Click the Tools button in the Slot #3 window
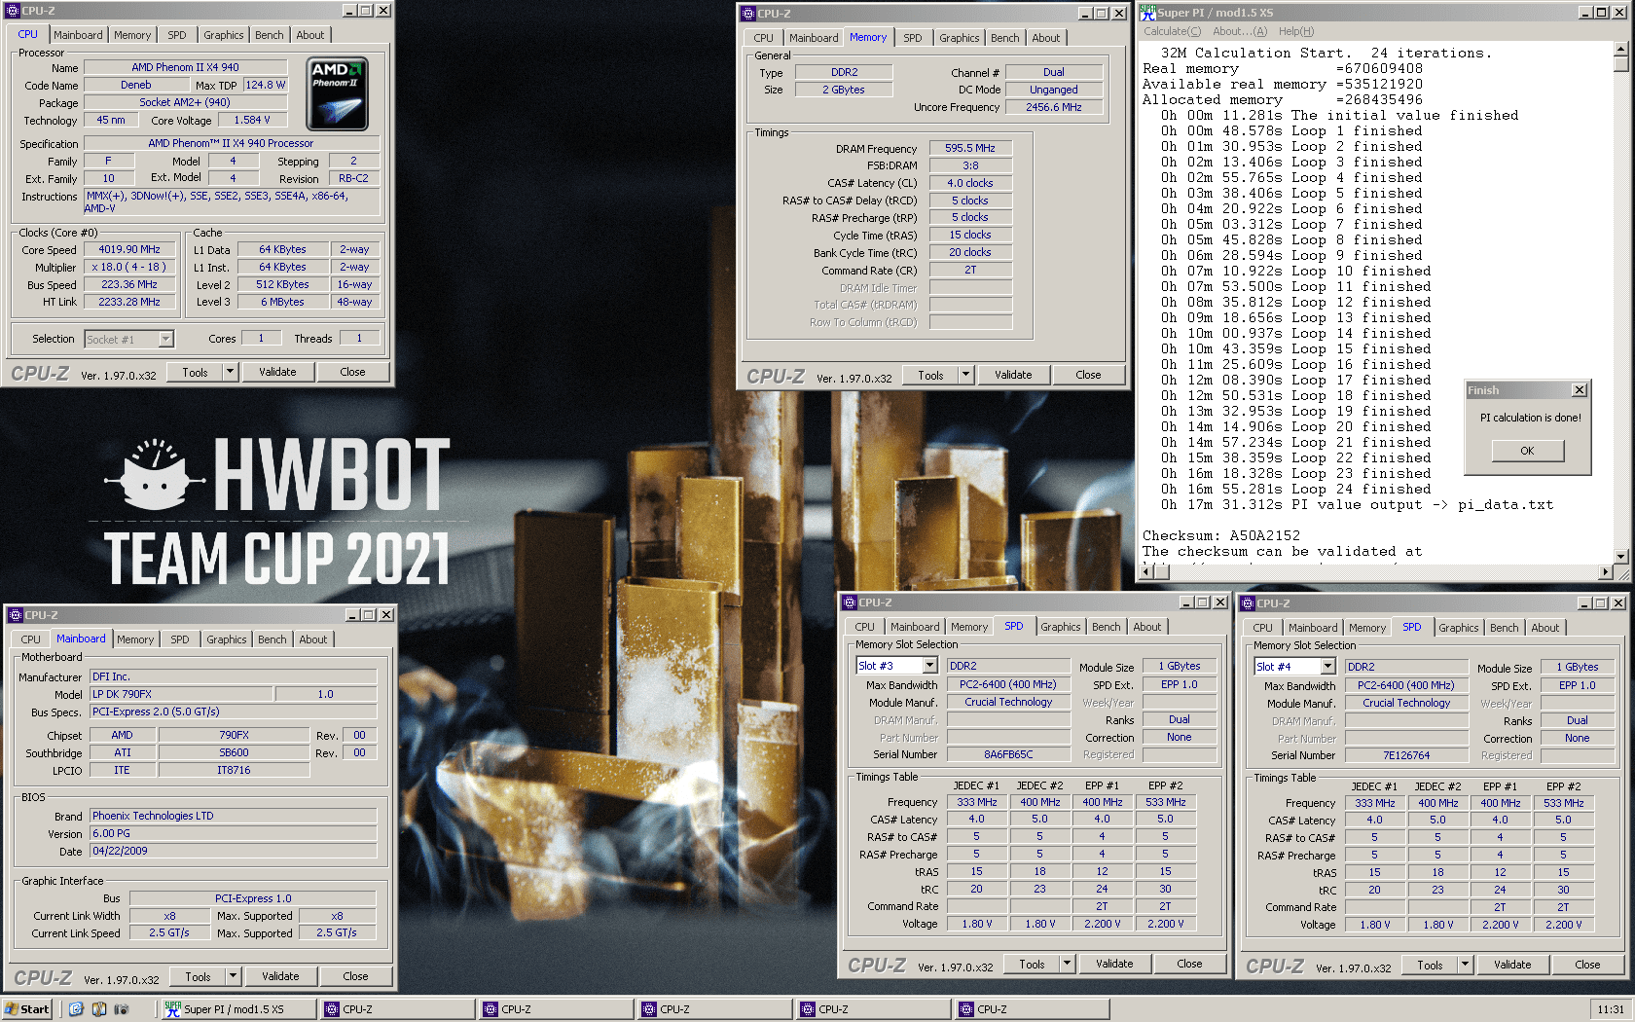The width and height of the screenshot is (1635, 1022). (x=1032, y=964)
